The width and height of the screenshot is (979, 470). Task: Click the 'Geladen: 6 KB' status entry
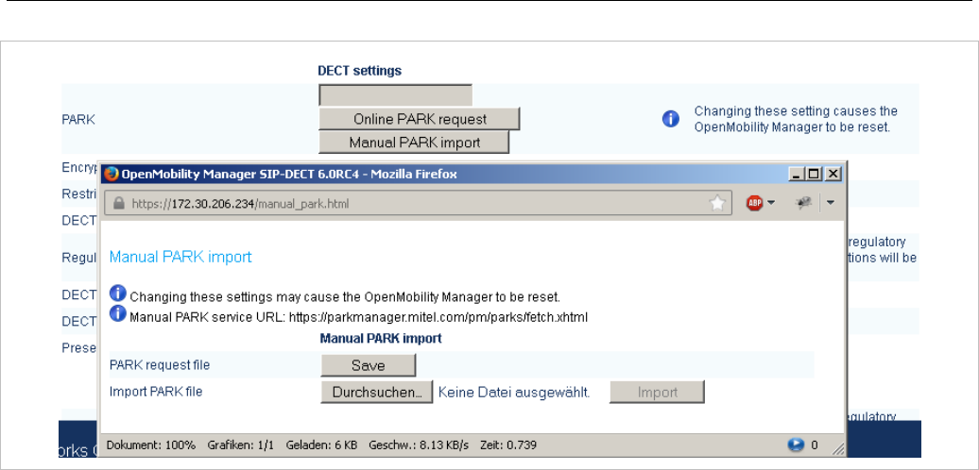pyautogui.click(x=321, y=445)
